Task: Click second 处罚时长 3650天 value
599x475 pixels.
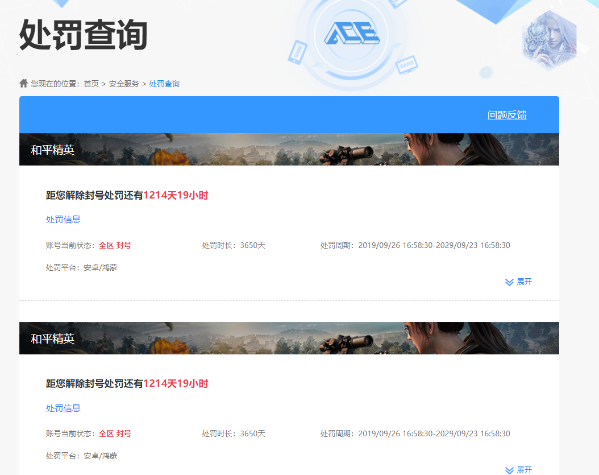Action: point(234,433)
